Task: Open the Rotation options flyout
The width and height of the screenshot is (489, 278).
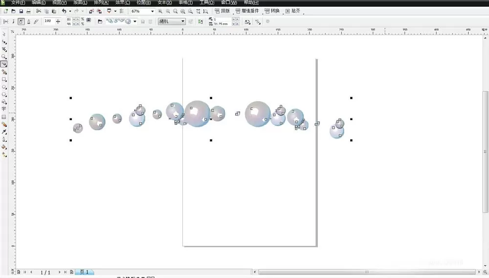Action: tap(247, 22)
